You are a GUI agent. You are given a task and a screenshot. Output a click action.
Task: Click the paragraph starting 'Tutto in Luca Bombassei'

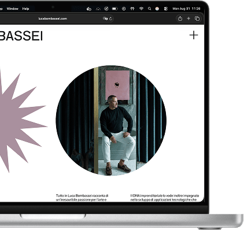[82, 198]
